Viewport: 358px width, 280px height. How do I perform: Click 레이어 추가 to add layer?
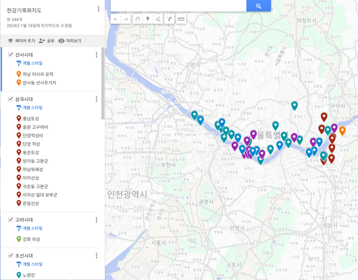click(x=21, y=41)
